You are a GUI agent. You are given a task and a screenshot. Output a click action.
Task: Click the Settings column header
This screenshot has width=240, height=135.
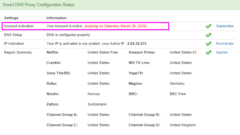click(x=11, y=18)
